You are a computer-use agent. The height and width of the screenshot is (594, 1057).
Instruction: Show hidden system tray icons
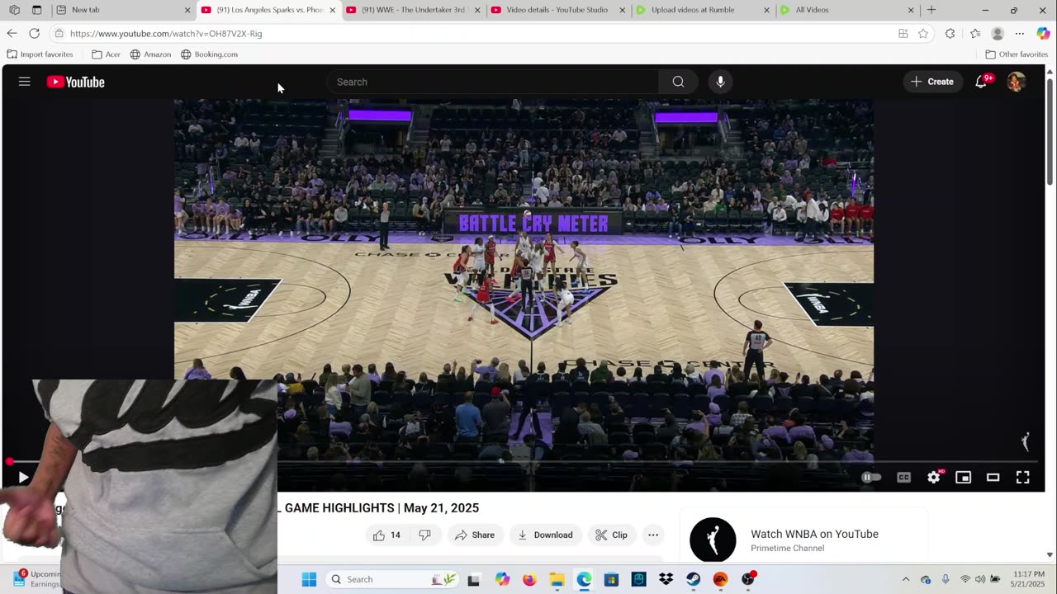pos(906,579)
